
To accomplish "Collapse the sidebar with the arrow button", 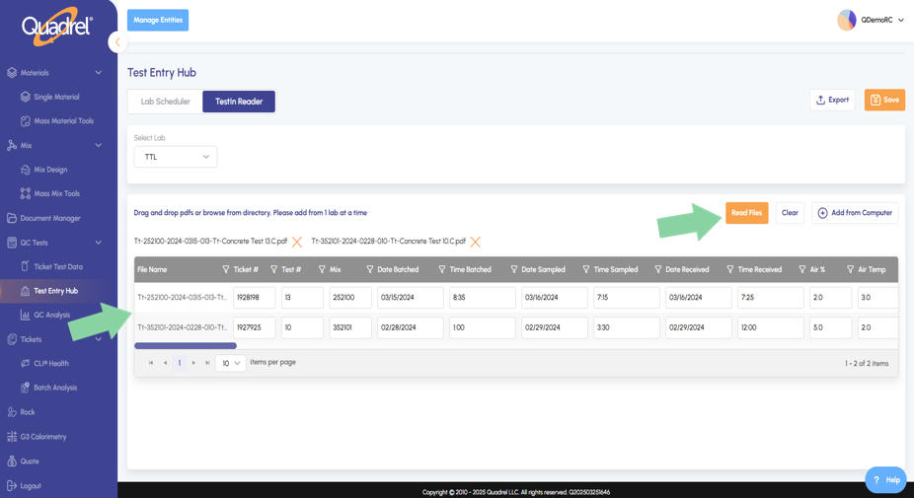I will tap(117, 42).
